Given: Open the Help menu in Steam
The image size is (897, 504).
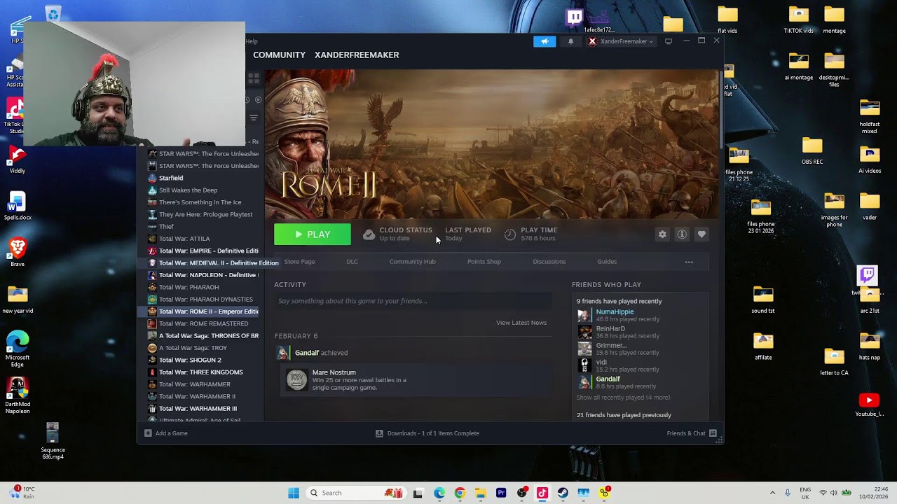Looking at the screenshot, I should click(x=252, y=41).
